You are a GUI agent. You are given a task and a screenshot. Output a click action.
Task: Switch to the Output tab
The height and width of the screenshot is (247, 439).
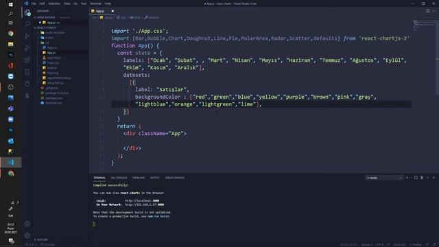click(154, 178)
